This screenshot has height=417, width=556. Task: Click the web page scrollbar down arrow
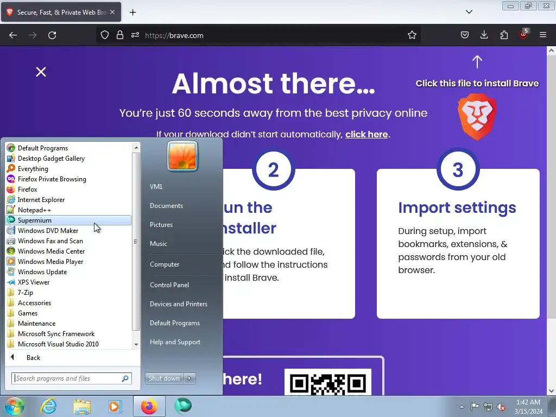(552, 391)
